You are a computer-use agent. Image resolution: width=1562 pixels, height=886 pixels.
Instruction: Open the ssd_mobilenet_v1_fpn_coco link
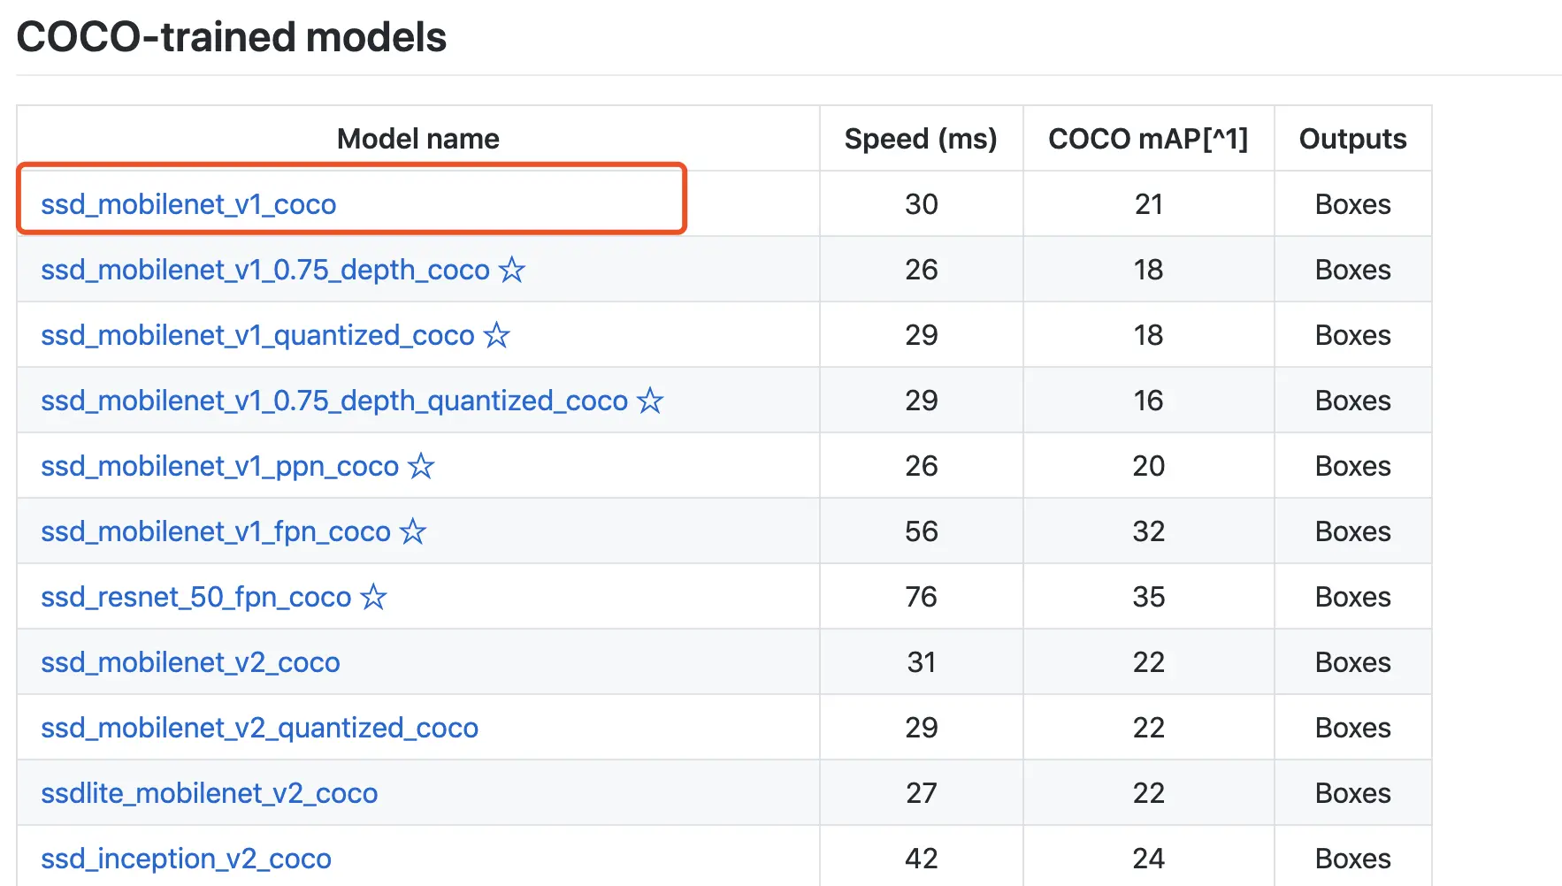pos(215,531)
